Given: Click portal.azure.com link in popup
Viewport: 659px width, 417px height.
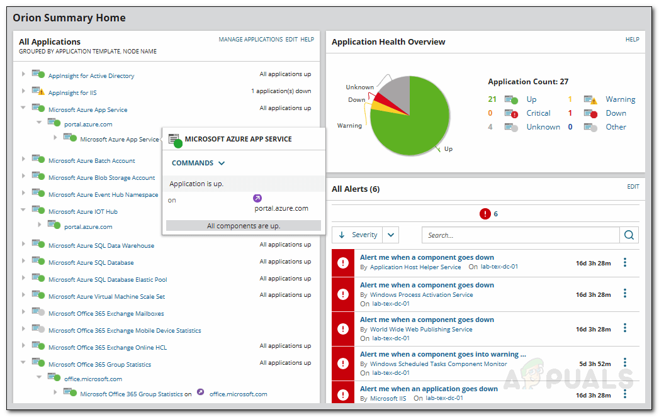Looking at the screenshot, I should click(x=281, y=208).
